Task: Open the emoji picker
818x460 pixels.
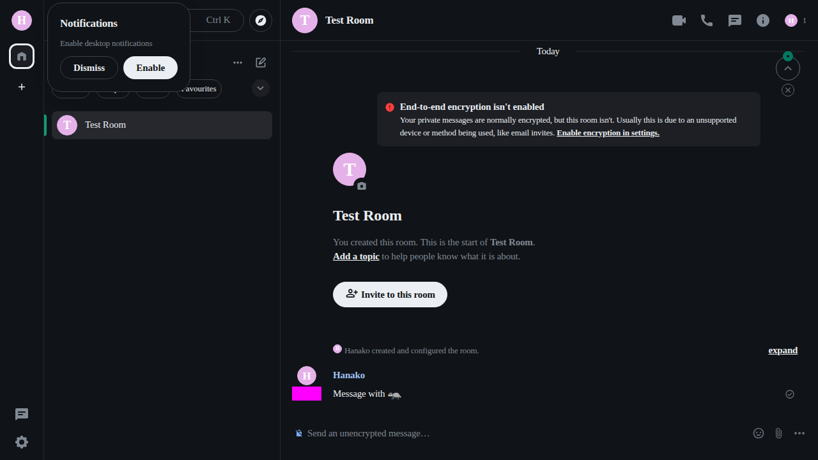Action: click(x=759, y=433)
